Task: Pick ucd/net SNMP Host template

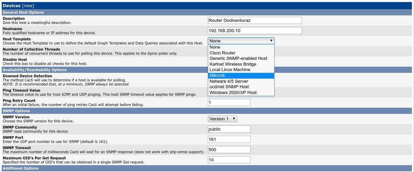Action: [241, 87]
